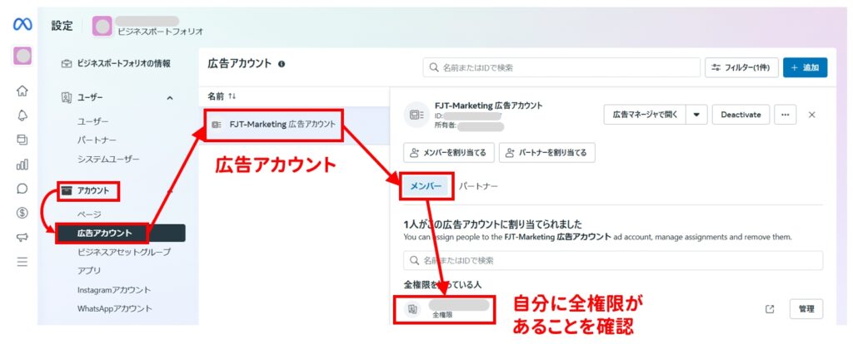This screenshot has height=344, width=853.
Task: Open portfolio avatar beside 設定 header
Action: [x=102, y=26]
